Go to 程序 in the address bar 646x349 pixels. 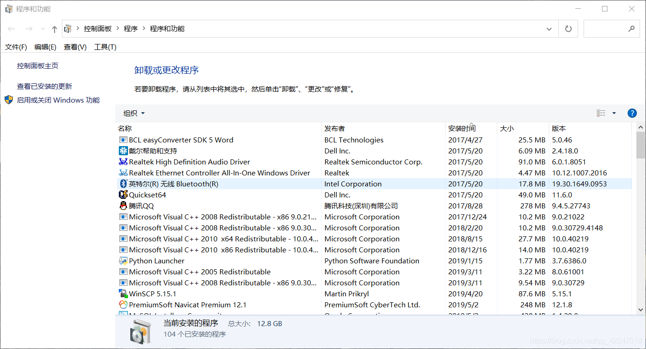click(x=131, y=28)
